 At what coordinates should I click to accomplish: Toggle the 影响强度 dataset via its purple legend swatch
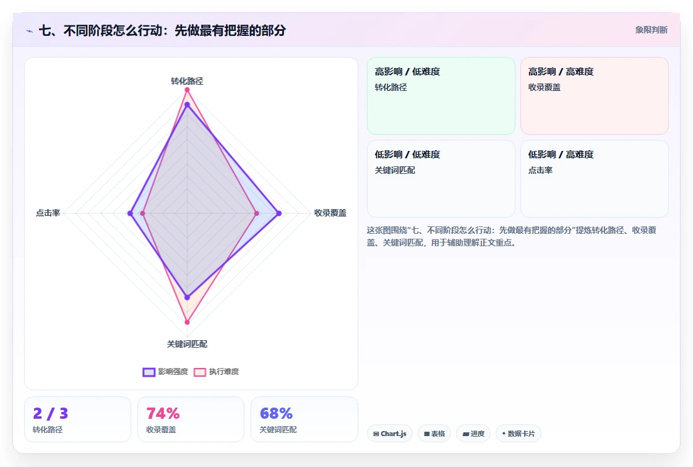coord(149,372)
